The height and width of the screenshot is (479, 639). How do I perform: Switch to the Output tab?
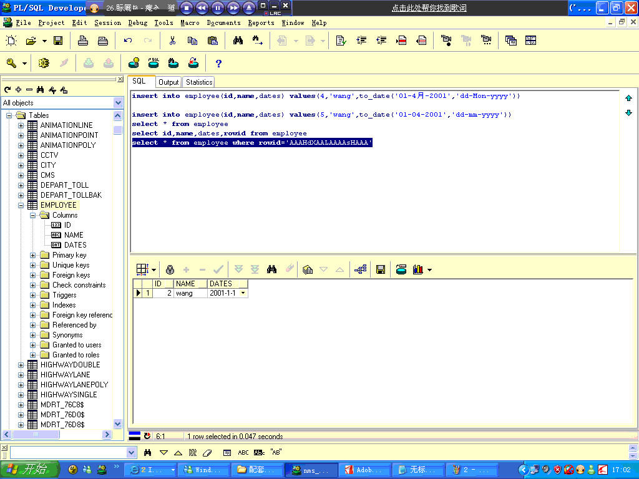click(x=168, y=82)
